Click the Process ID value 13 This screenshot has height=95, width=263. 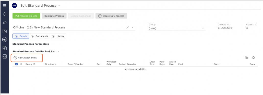point(247,28)
